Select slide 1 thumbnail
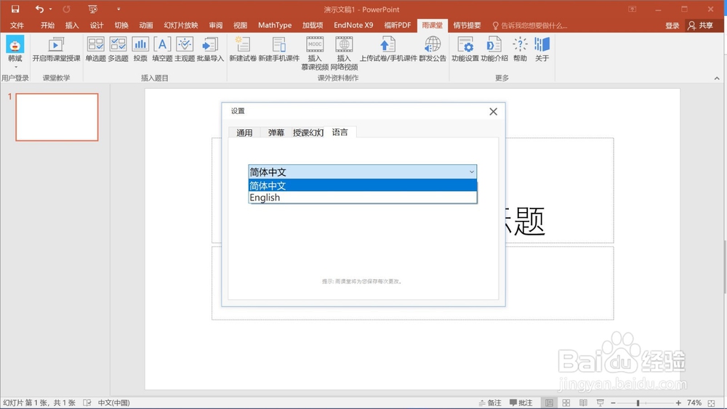The image size is (727, 409). (57, 117)
